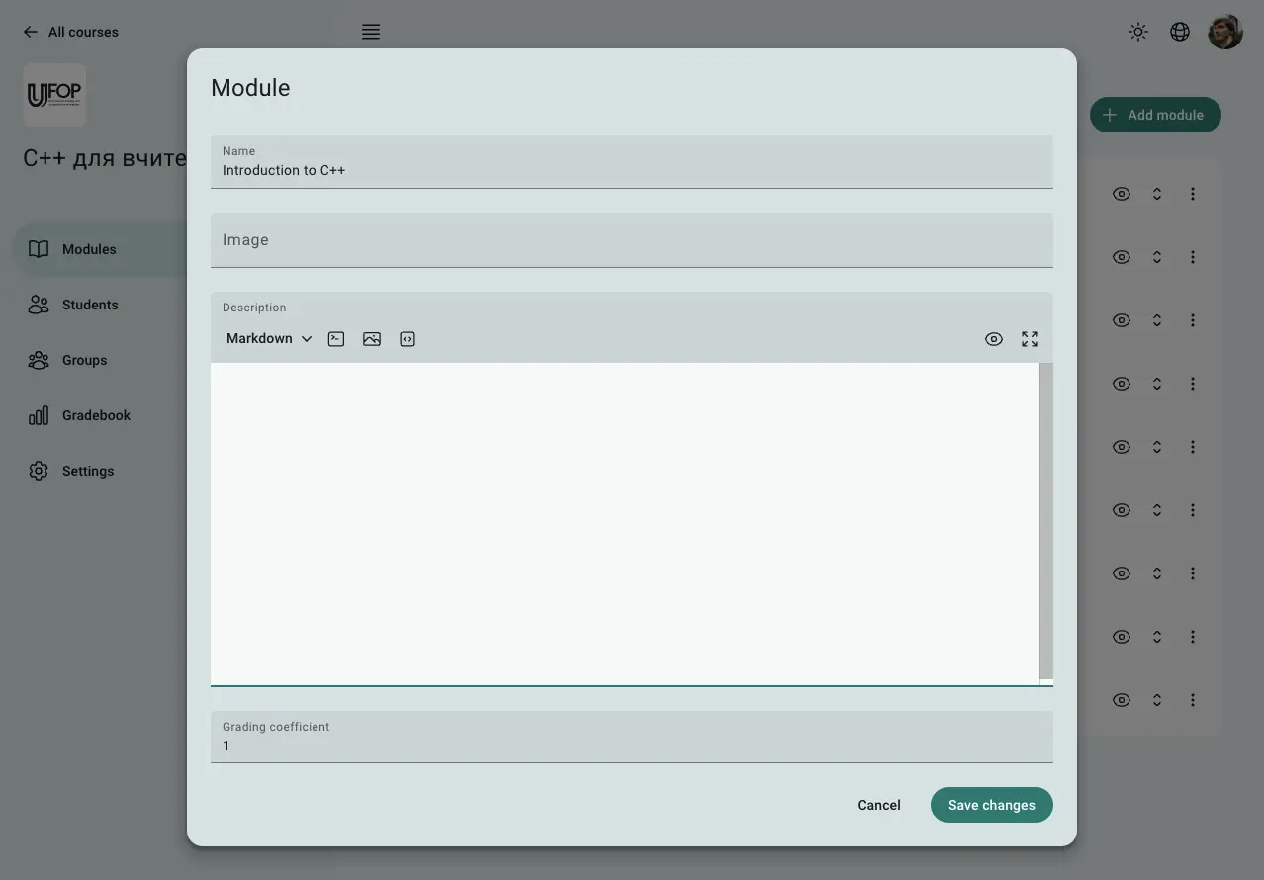Go to the Students section in the sidebar
The image size is (1264, 880).
[90, 305]
